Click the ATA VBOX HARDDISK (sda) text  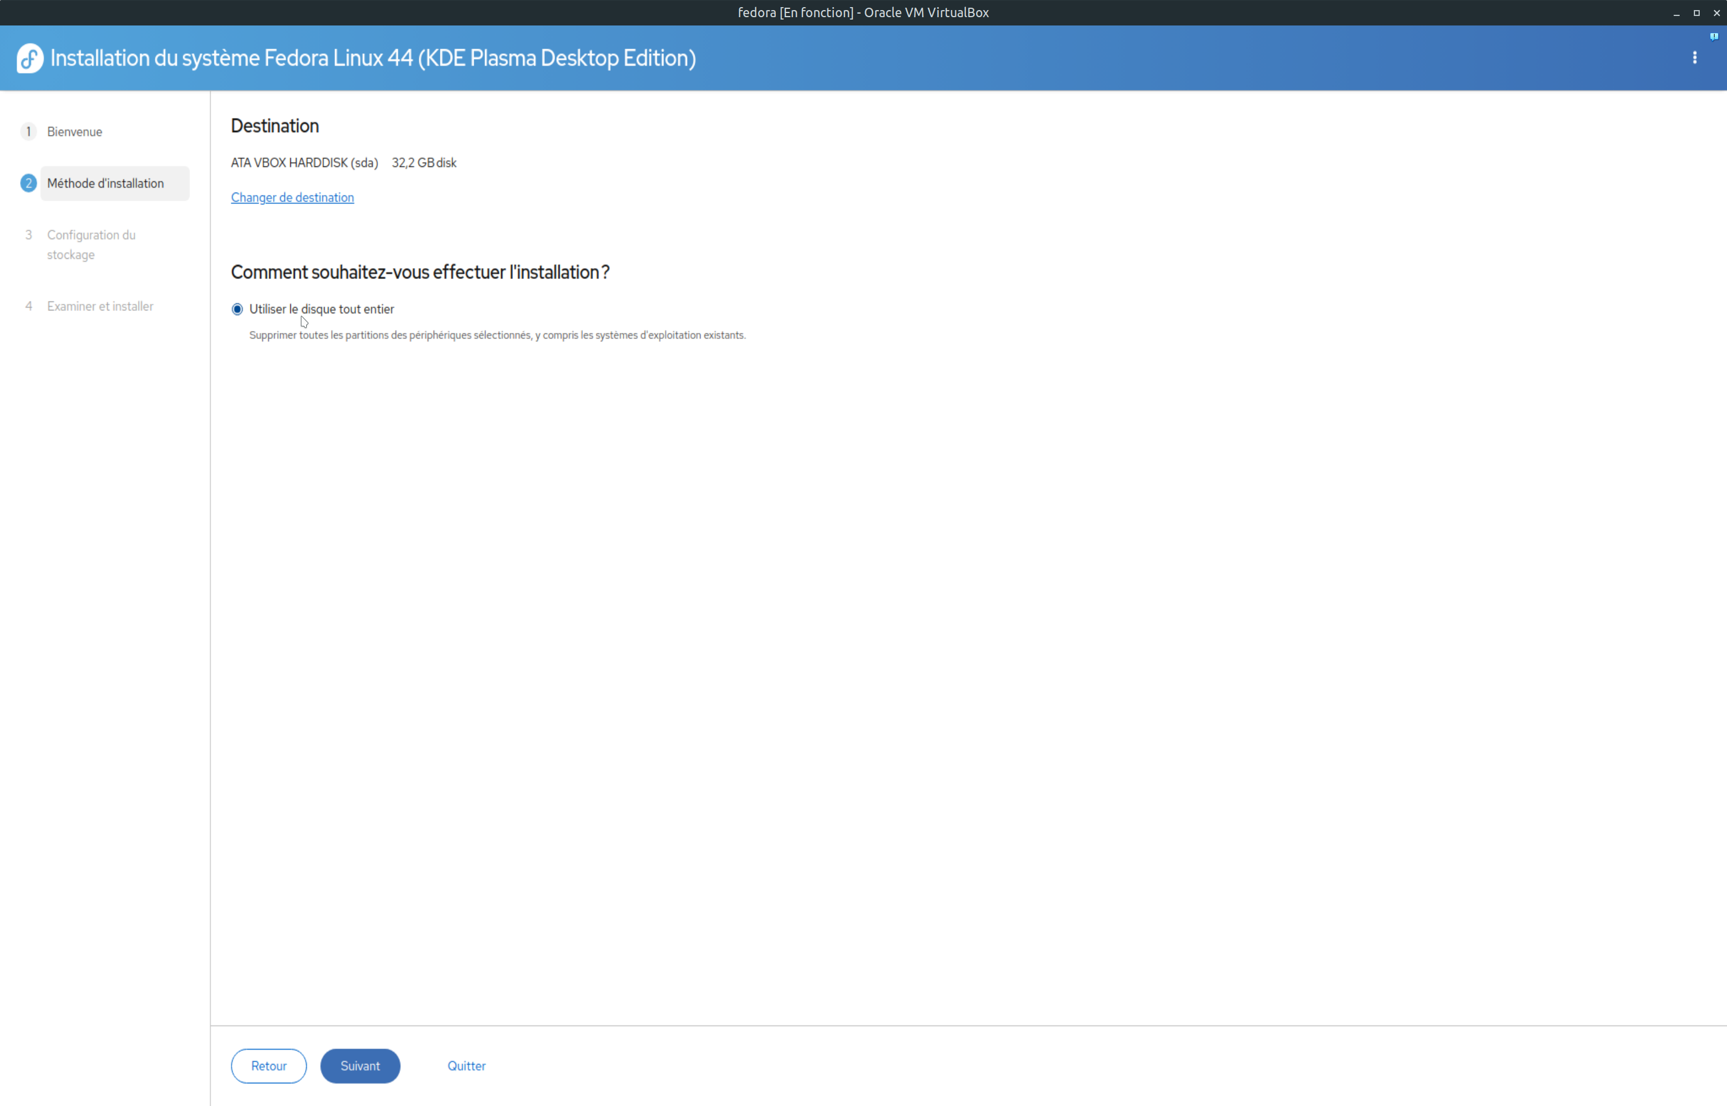(x=304, y=163)
